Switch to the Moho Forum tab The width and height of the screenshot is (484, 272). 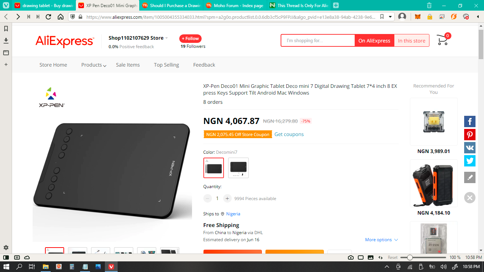(235, 5)
